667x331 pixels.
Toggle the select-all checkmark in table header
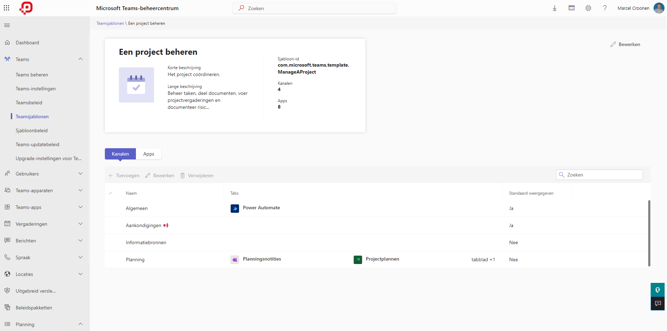tap(110, 193)
